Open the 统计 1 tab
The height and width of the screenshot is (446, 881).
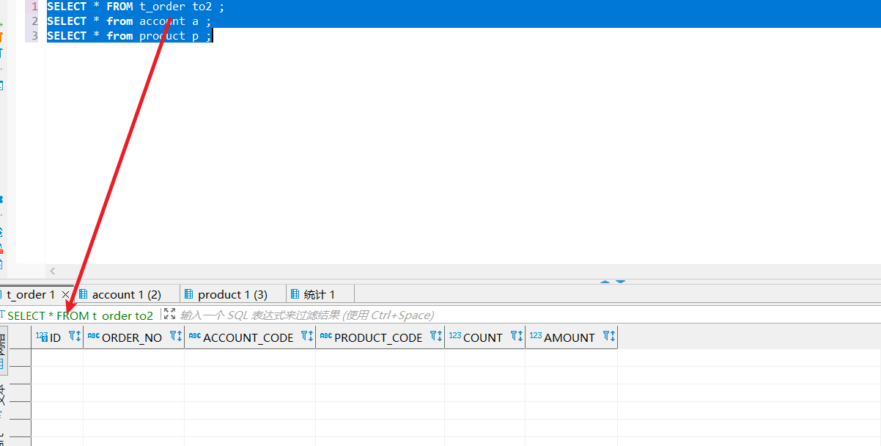coord(319,295)
